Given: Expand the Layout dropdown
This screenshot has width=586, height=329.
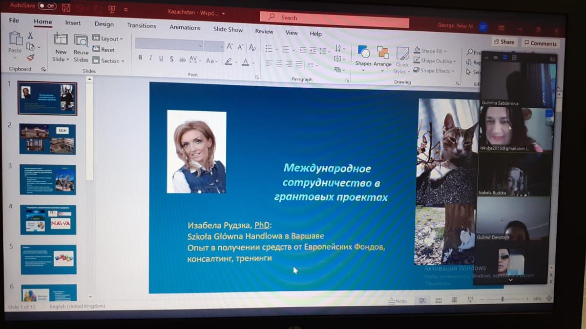Looking at the screenshot, I should point(108,39).
